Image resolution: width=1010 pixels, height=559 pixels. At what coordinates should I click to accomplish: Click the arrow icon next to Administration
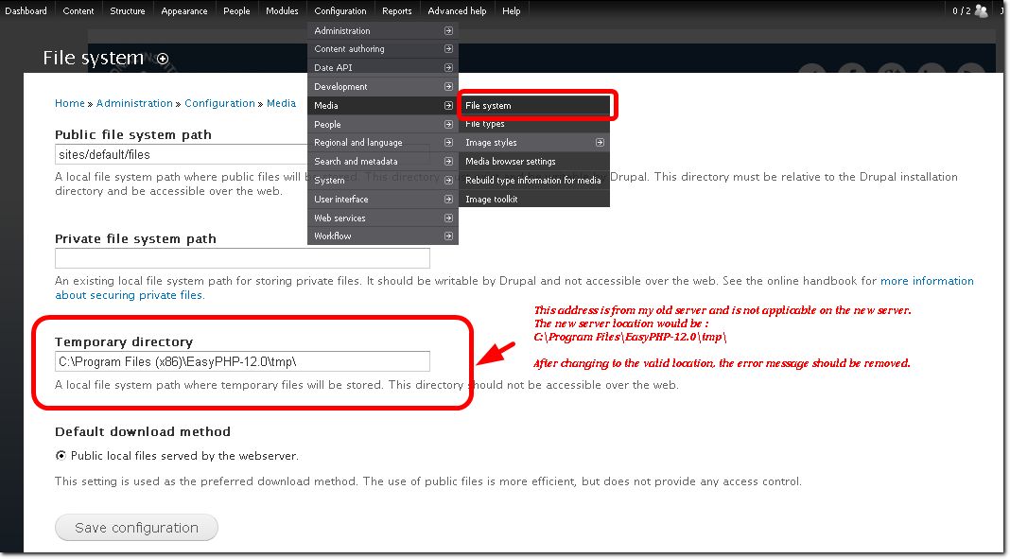pos(448,30)
